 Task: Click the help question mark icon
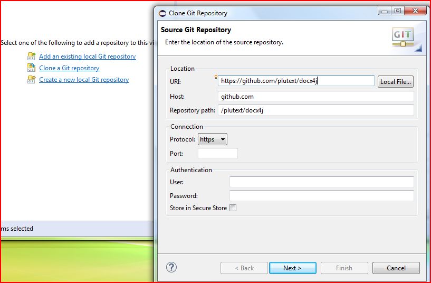[x=171, y=267]
